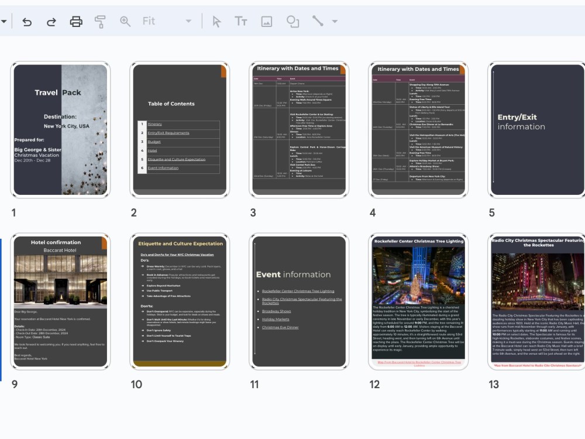Select slide 1 Travel Pack cover
Viewport: 585px width, 439px height.
tap(60, 129)
